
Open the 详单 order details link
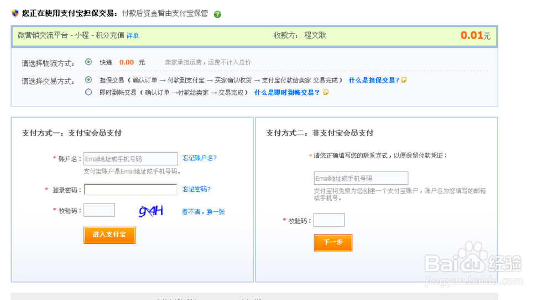133,35
